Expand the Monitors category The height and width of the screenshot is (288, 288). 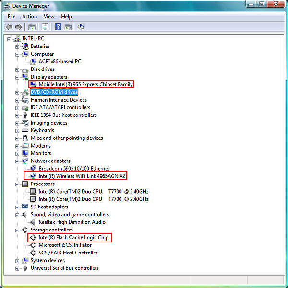(17, 154)
